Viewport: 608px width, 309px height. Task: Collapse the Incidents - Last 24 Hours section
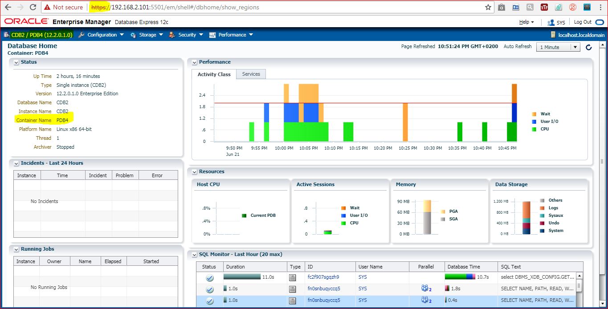pyautogui.click(x=16, y=163)
